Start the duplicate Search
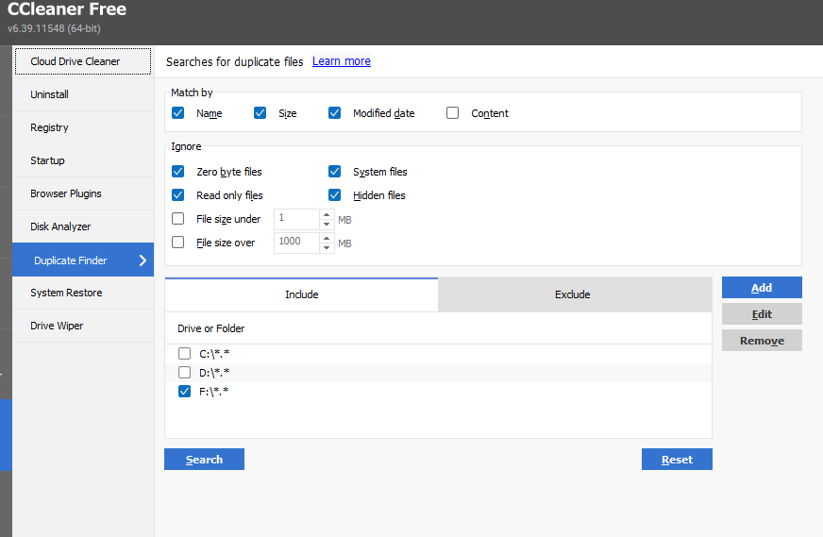The image size is (823, 537). point(204,460)
